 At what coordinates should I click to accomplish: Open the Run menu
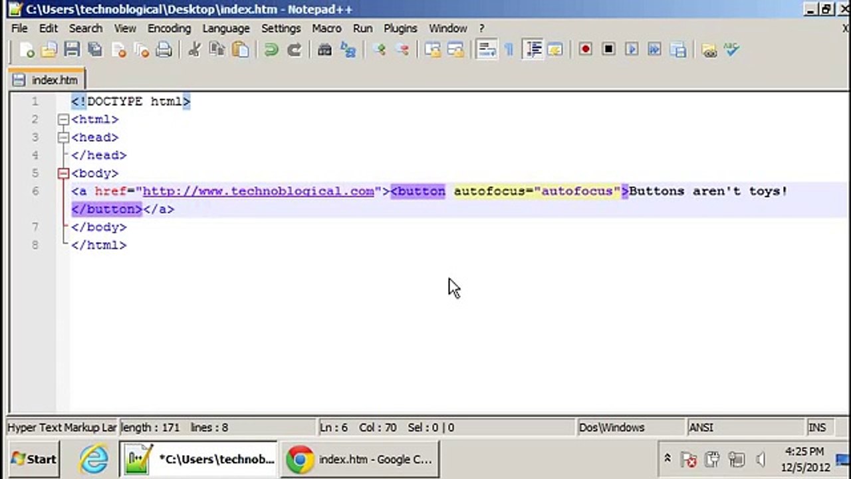pos(362,29)
